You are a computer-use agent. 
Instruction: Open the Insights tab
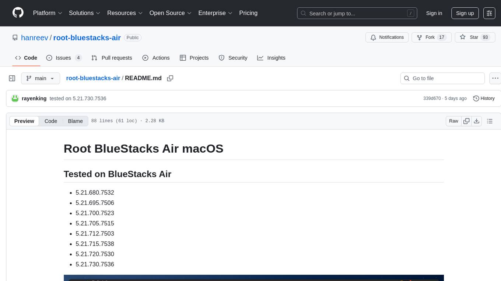271,58
